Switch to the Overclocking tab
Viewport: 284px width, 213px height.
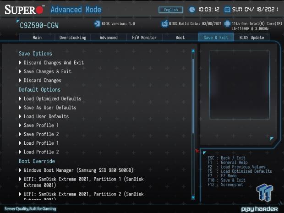click(x=73, y=38)
